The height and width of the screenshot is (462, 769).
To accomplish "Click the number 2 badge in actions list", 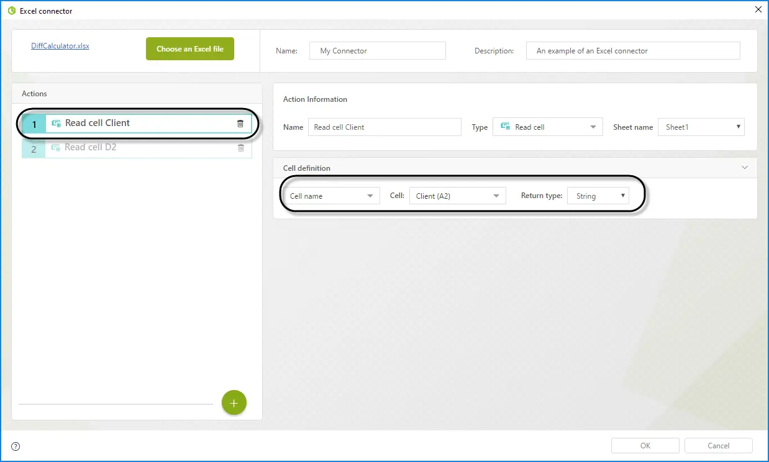I will [x=34, y=148].
